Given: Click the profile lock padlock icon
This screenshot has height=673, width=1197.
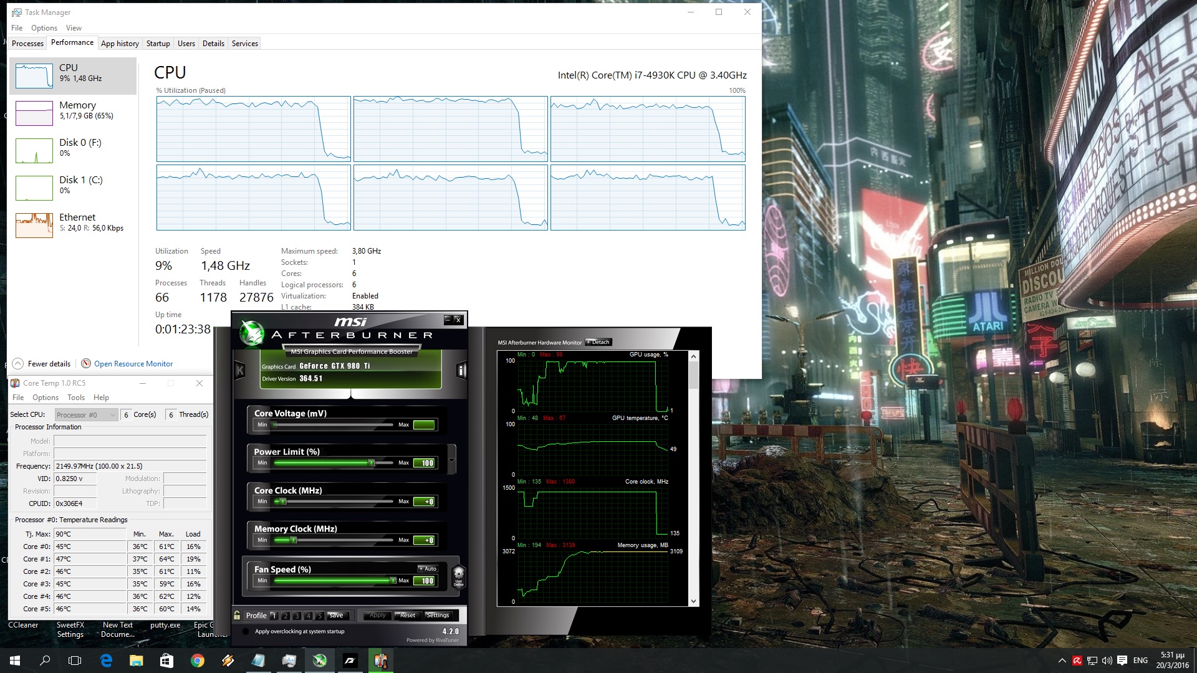Looking at the screenshot, I should 237,615.
